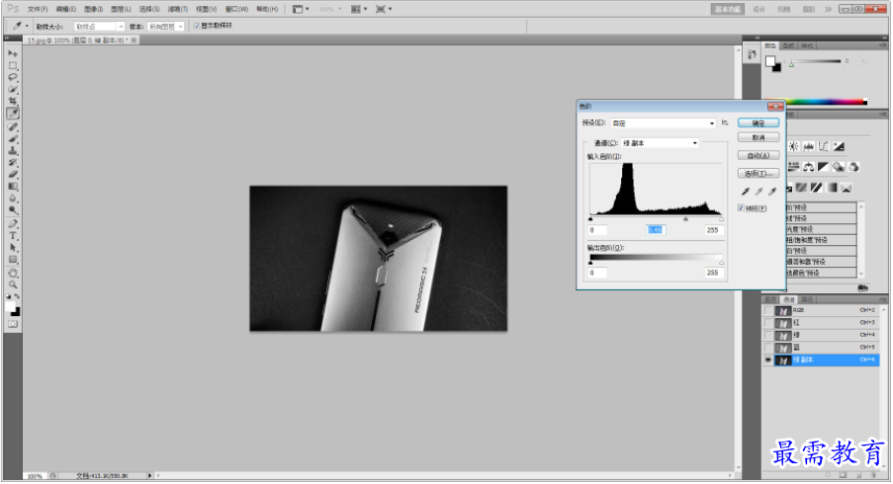Click the gray point eyedropper in Levels

(759, 192)
